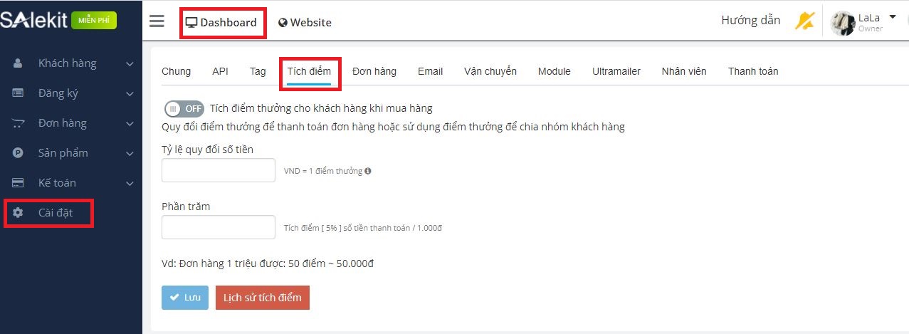Click the info icon beside điểm thưởng
Screen dimensions: 909x334
[x=368, y=171]
